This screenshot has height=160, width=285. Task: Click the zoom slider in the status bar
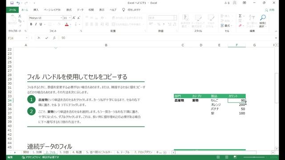(254, 157)
